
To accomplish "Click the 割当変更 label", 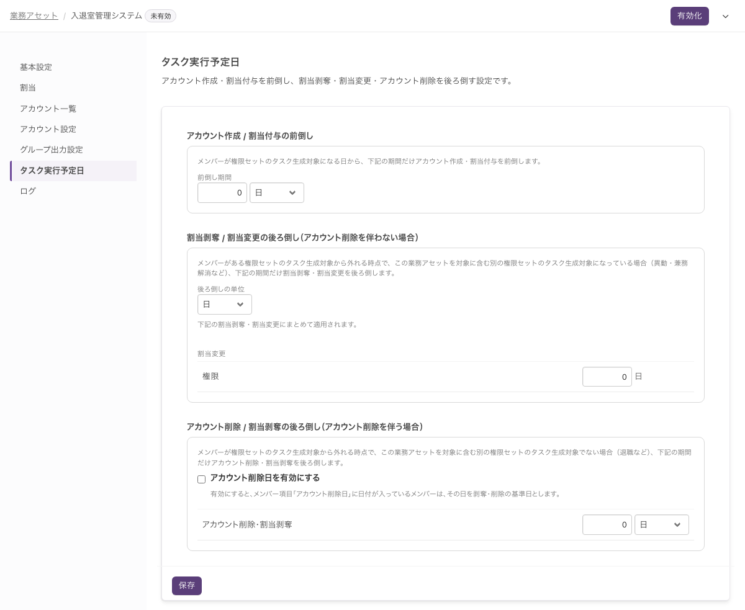I will click(x=211, y=354).
